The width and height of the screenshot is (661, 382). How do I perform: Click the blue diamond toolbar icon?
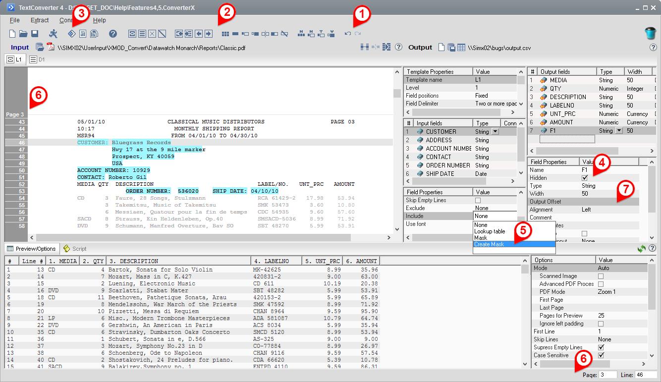pyautogui.click(x=71, y=34)
